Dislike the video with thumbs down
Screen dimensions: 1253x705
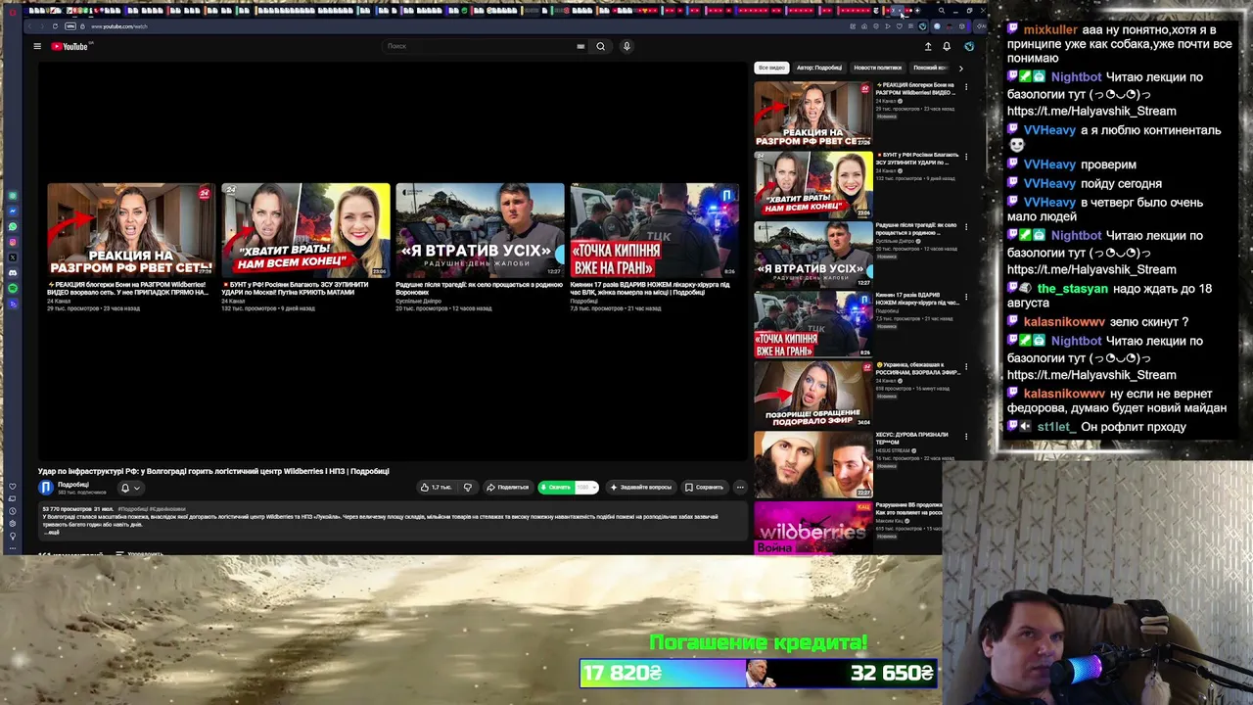click(x=467, y=487)
